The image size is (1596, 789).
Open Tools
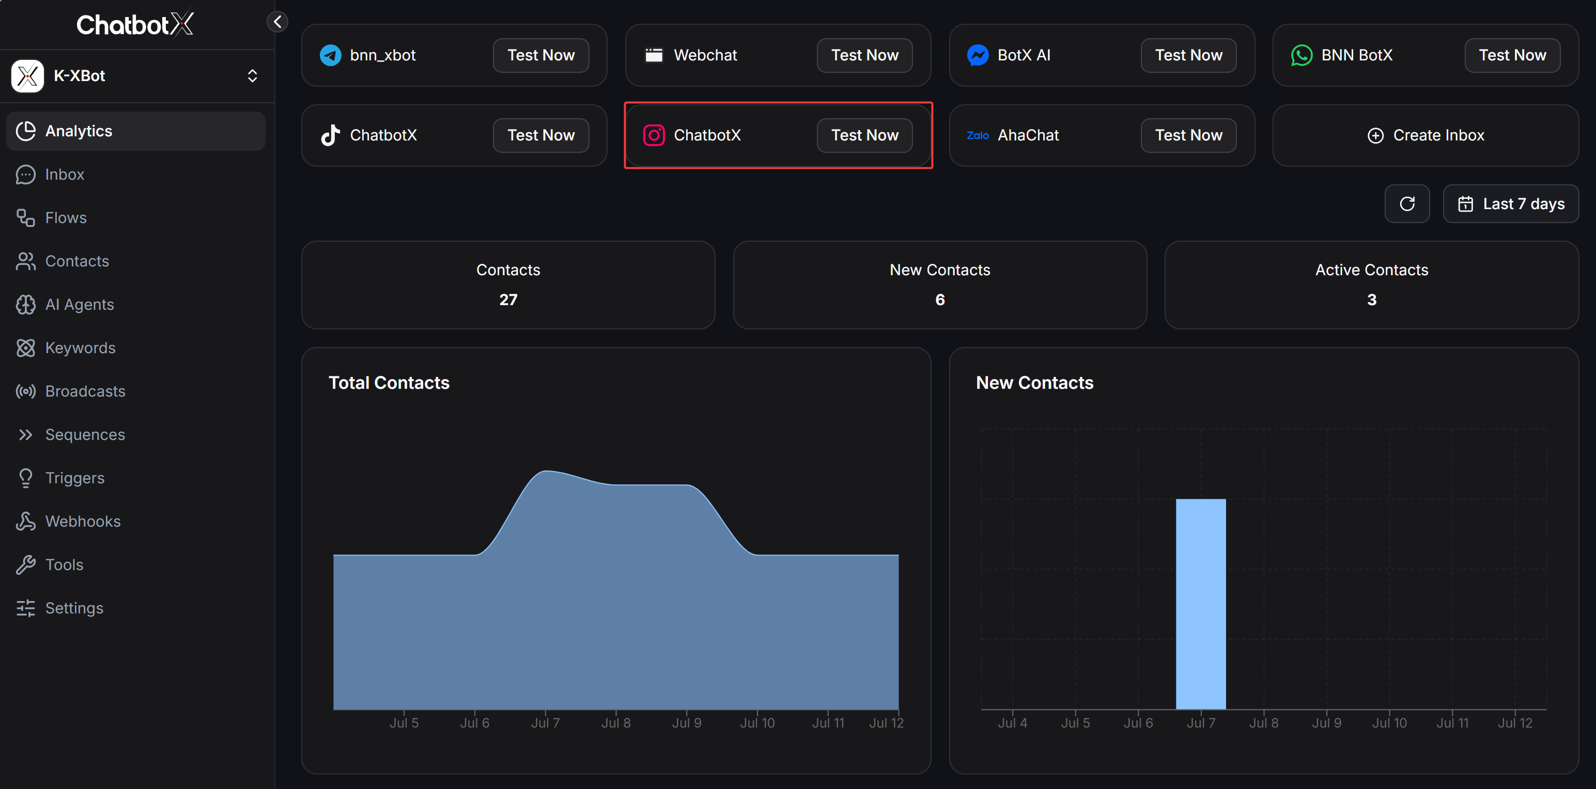(x=136, y=564)
